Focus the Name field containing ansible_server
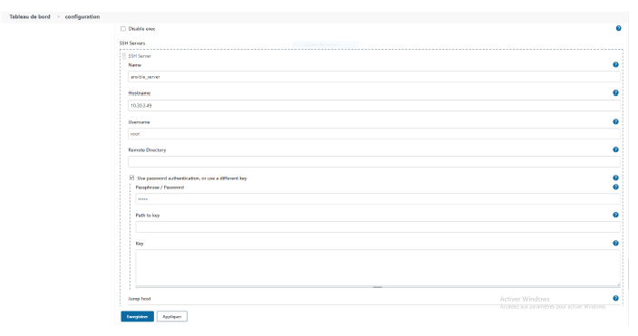 pyautogui.click(x=374, y=76)
